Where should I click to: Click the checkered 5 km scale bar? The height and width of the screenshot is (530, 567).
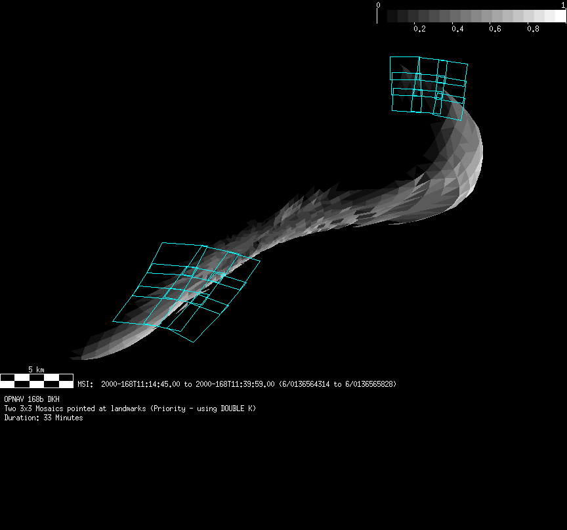coord(37,380)
